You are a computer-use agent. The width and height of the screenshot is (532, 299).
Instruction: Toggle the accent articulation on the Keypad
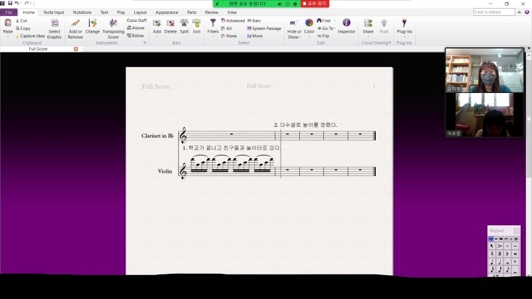pos(499,246)
